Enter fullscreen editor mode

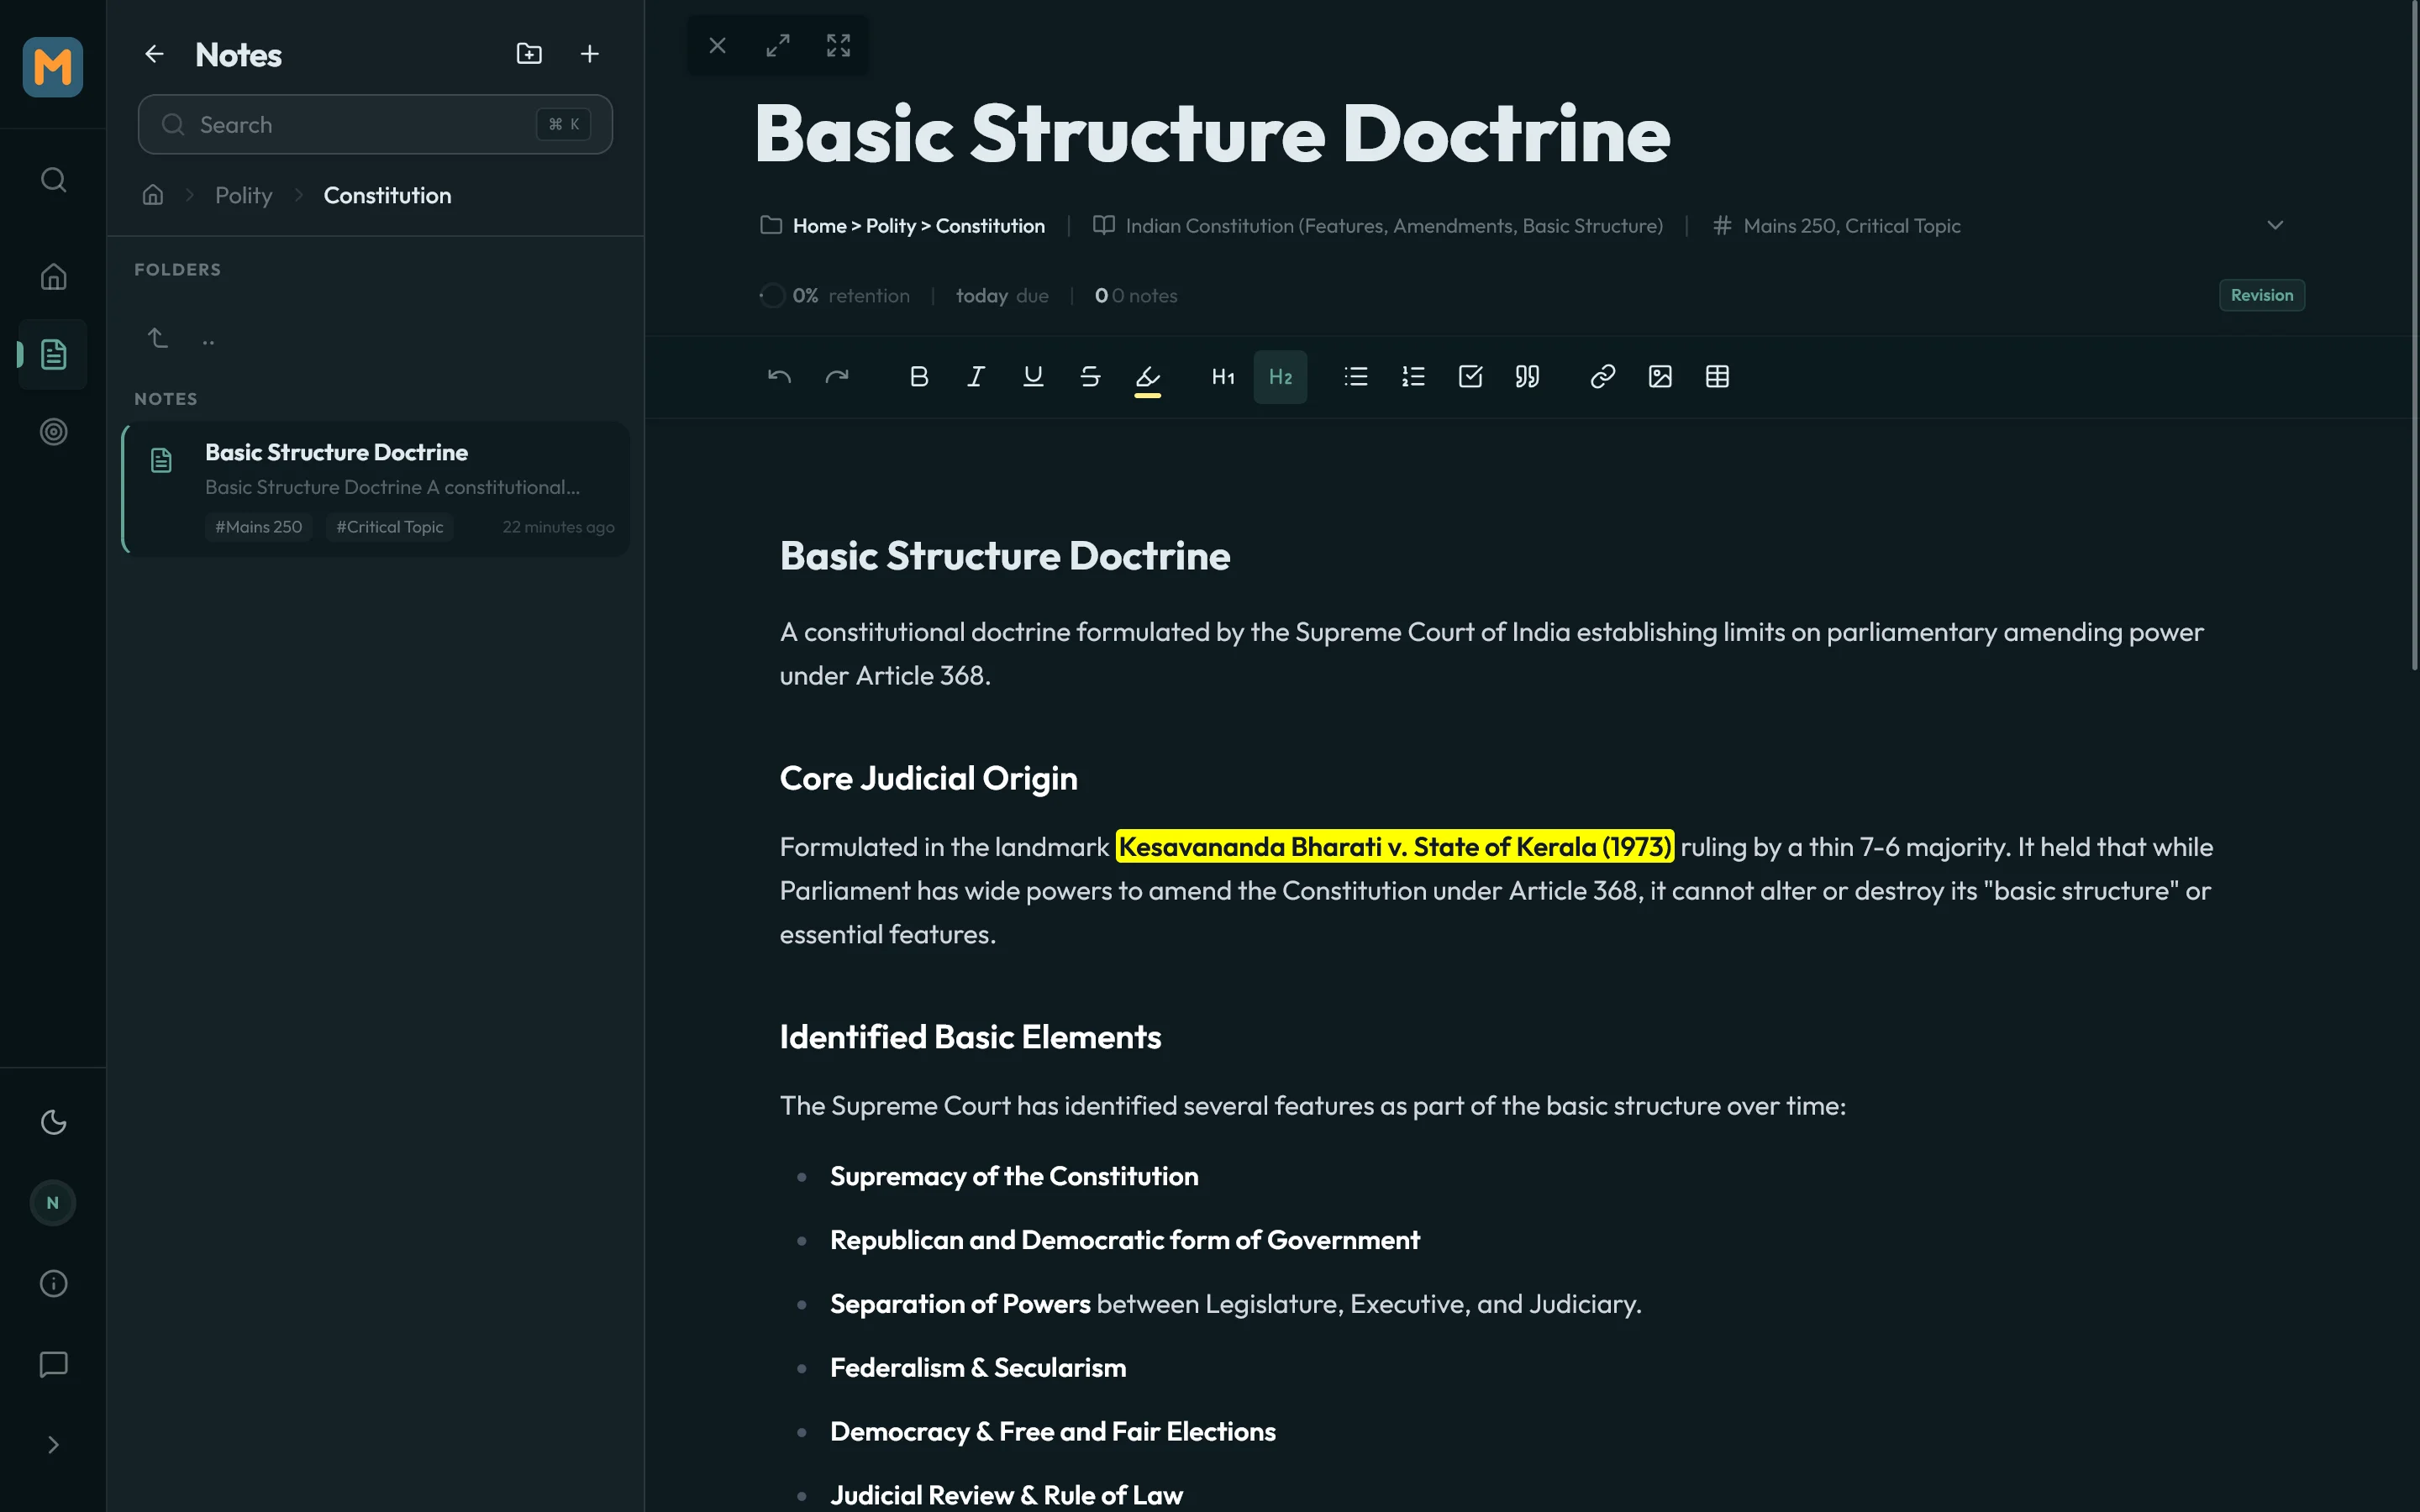click(x=838, y=45)
